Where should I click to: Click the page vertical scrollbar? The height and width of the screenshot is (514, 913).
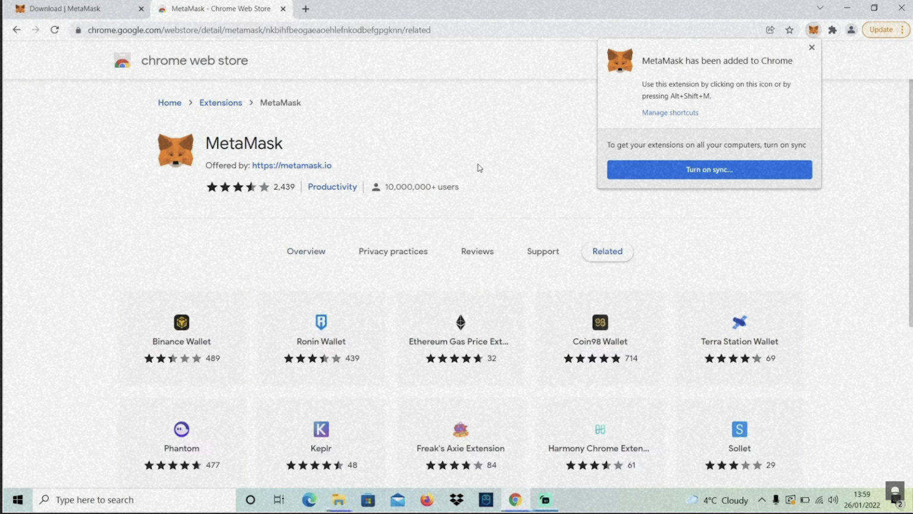(x=909, y=202)
